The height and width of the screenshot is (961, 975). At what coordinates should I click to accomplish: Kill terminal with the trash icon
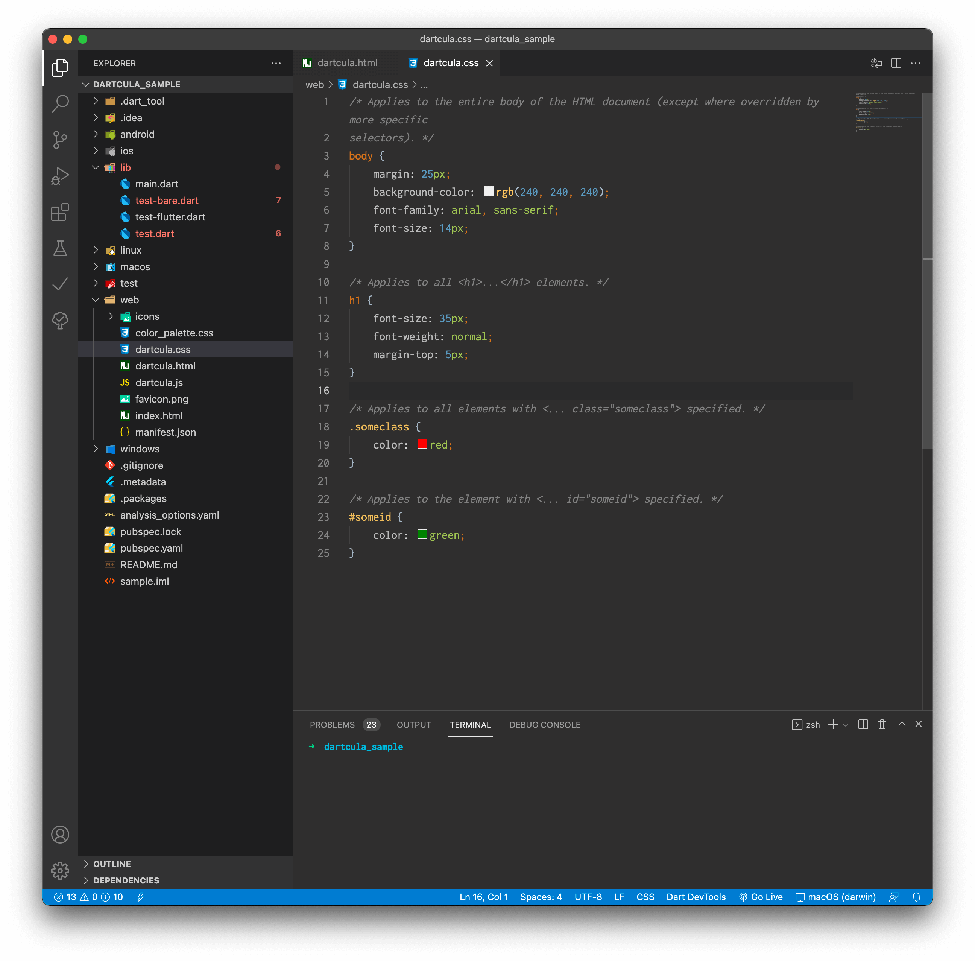[882, 724]
